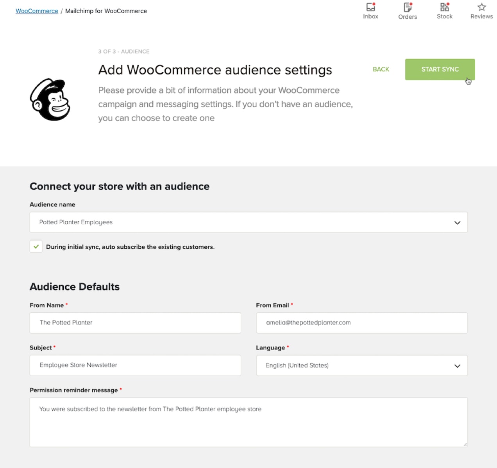Click the From Name input field
This screenshot has width=497, height=468.
(x=135, y=323)
